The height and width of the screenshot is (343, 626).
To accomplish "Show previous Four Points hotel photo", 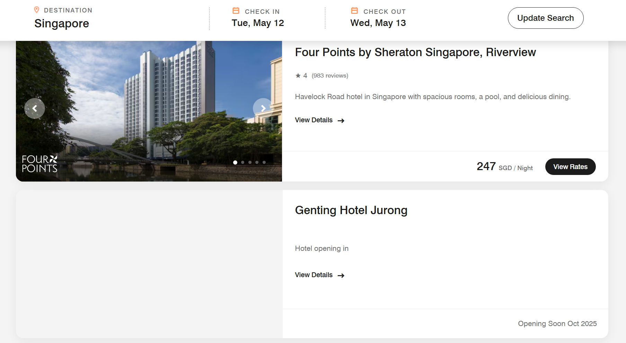I will click(35, 108).
